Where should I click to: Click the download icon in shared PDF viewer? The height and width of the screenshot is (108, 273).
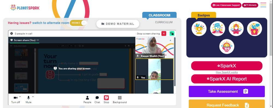click(125, 46)
